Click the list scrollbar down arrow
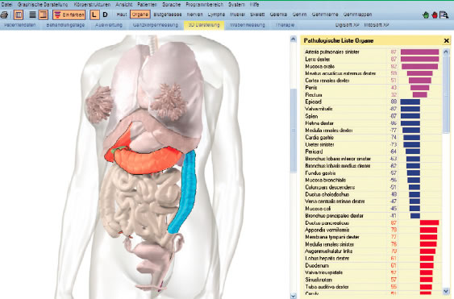This screenshot has height=299, width=454. tap(446, 291)
